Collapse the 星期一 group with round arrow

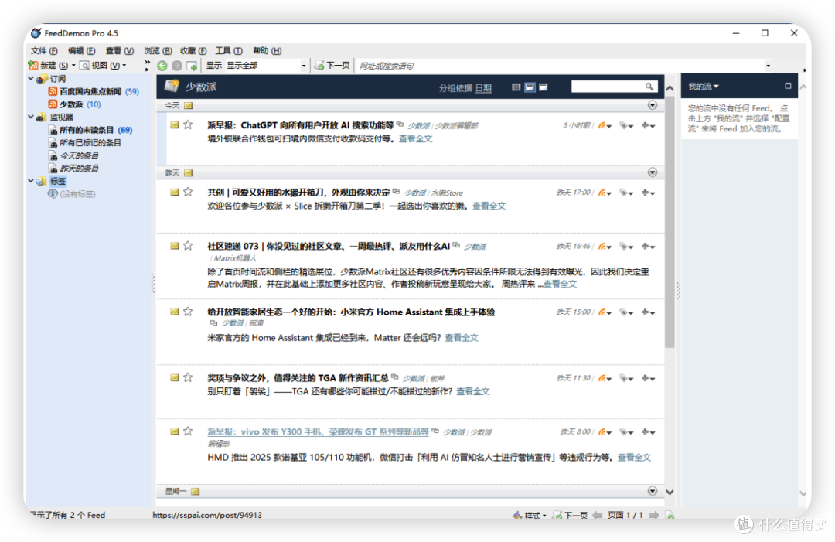tap(653, 491)
